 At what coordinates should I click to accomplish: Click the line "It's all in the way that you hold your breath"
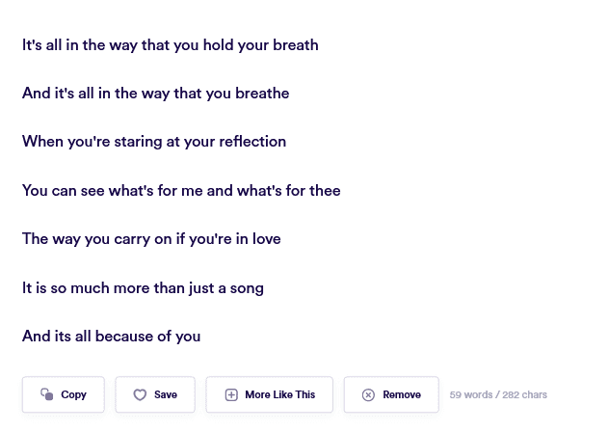click(x=170, y=44)
